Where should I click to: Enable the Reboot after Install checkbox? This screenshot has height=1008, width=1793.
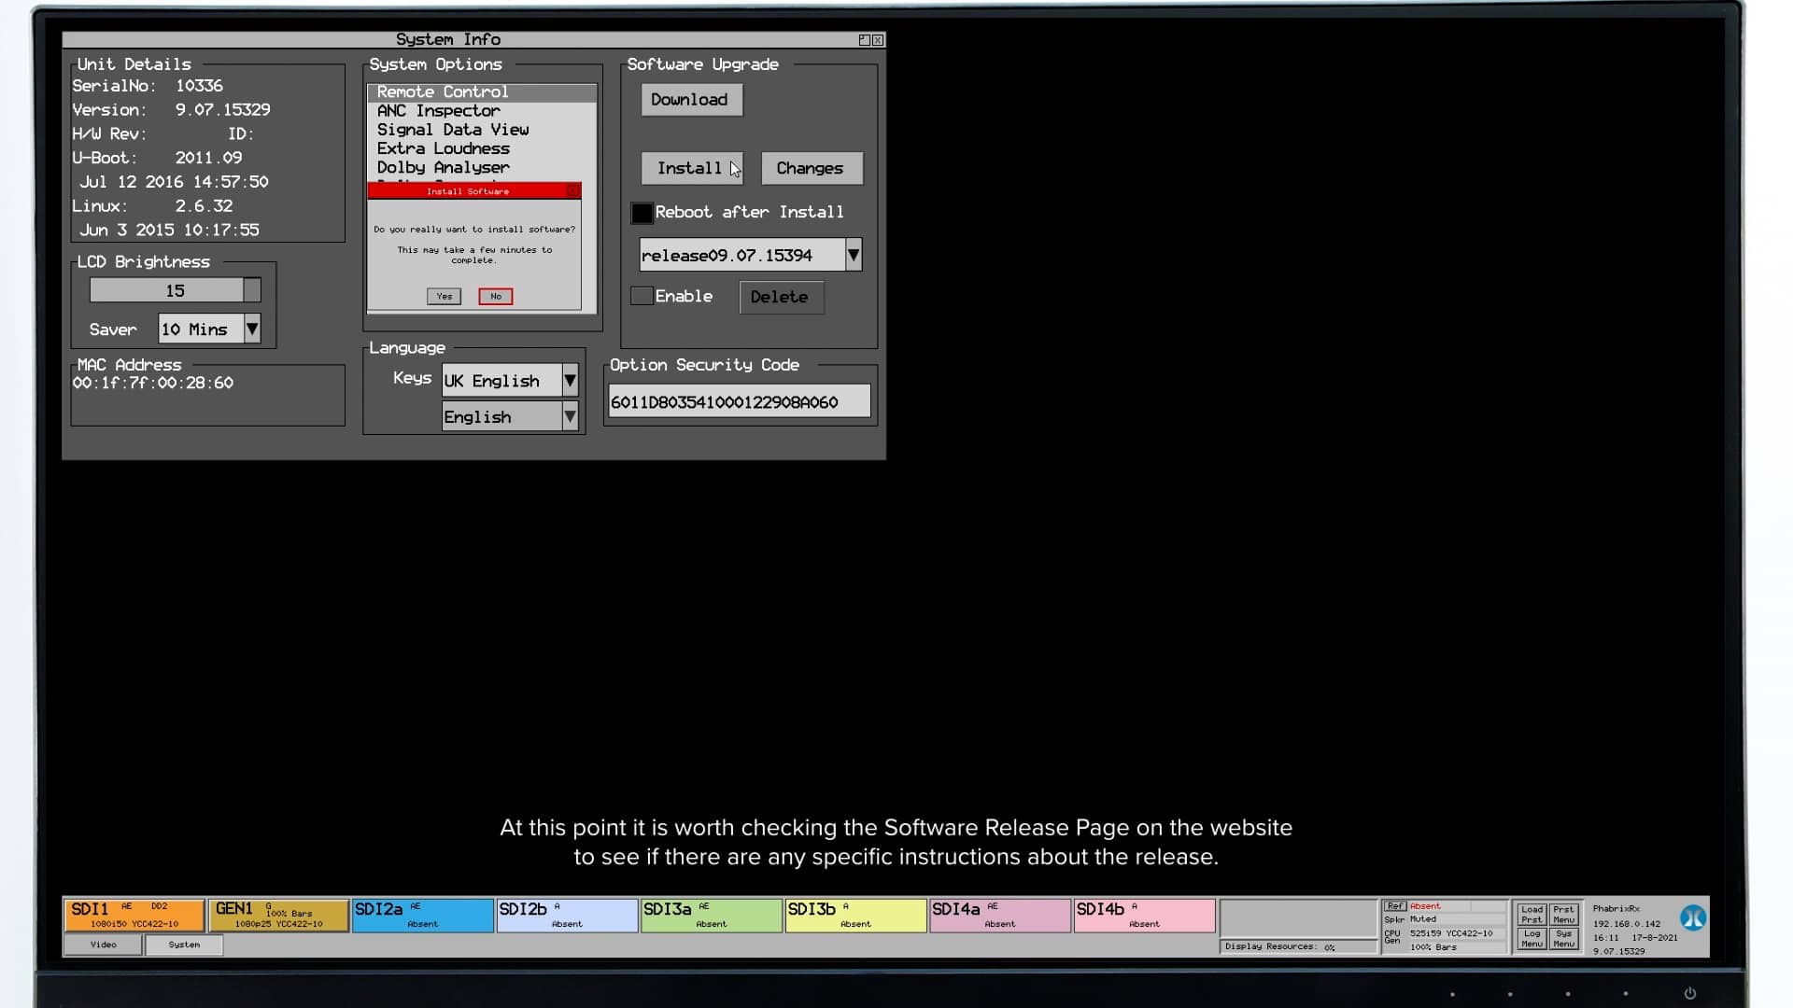click(x=642, y=213)
